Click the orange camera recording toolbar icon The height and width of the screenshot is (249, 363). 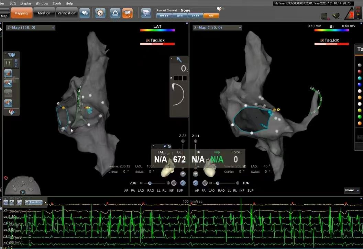pyautogui.click(x=127, y=13)
